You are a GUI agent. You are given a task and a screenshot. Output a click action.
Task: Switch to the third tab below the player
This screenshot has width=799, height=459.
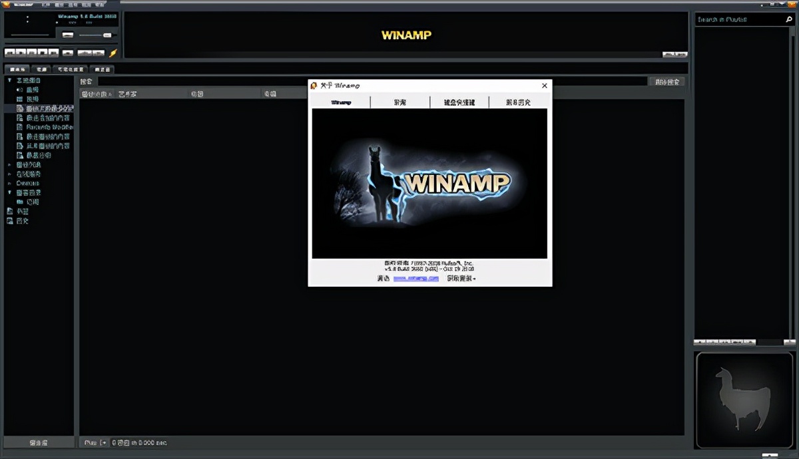point(70,69)
